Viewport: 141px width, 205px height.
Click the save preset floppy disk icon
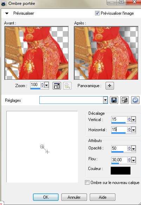coord(114,100)
